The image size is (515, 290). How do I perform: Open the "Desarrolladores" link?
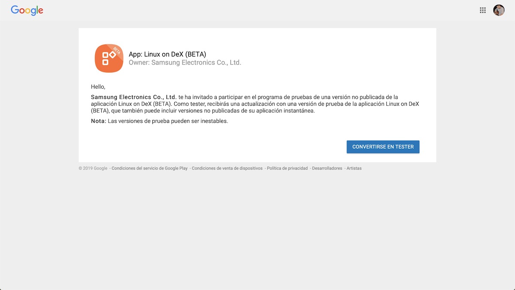pyautogui.click(x=326, y=168)
